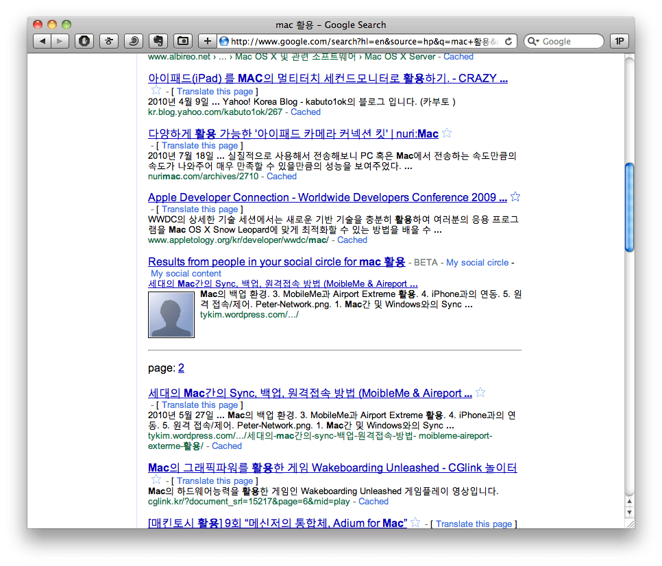Toggle star on the CRAZY iPad MAC result

(x=156, y=90)
